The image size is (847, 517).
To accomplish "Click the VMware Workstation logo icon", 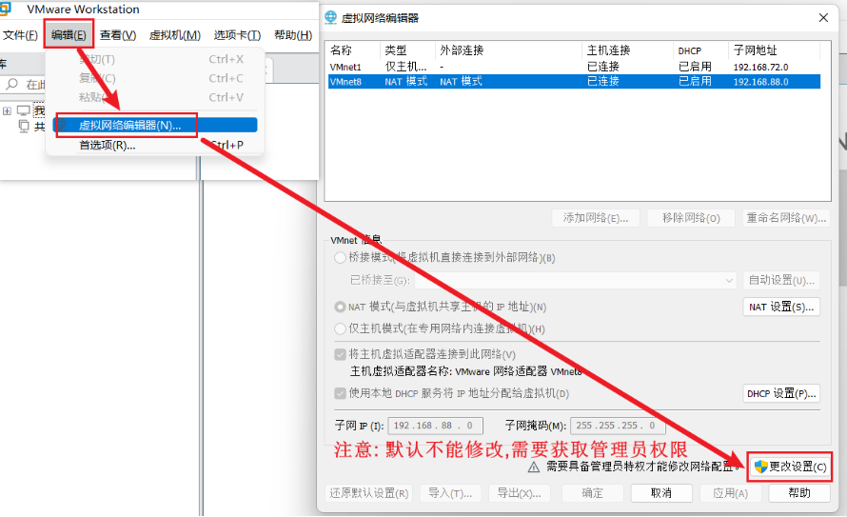I will 5,9.
